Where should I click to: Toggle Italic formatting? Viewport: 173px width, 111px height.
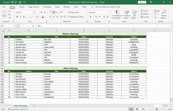[20, 17]
